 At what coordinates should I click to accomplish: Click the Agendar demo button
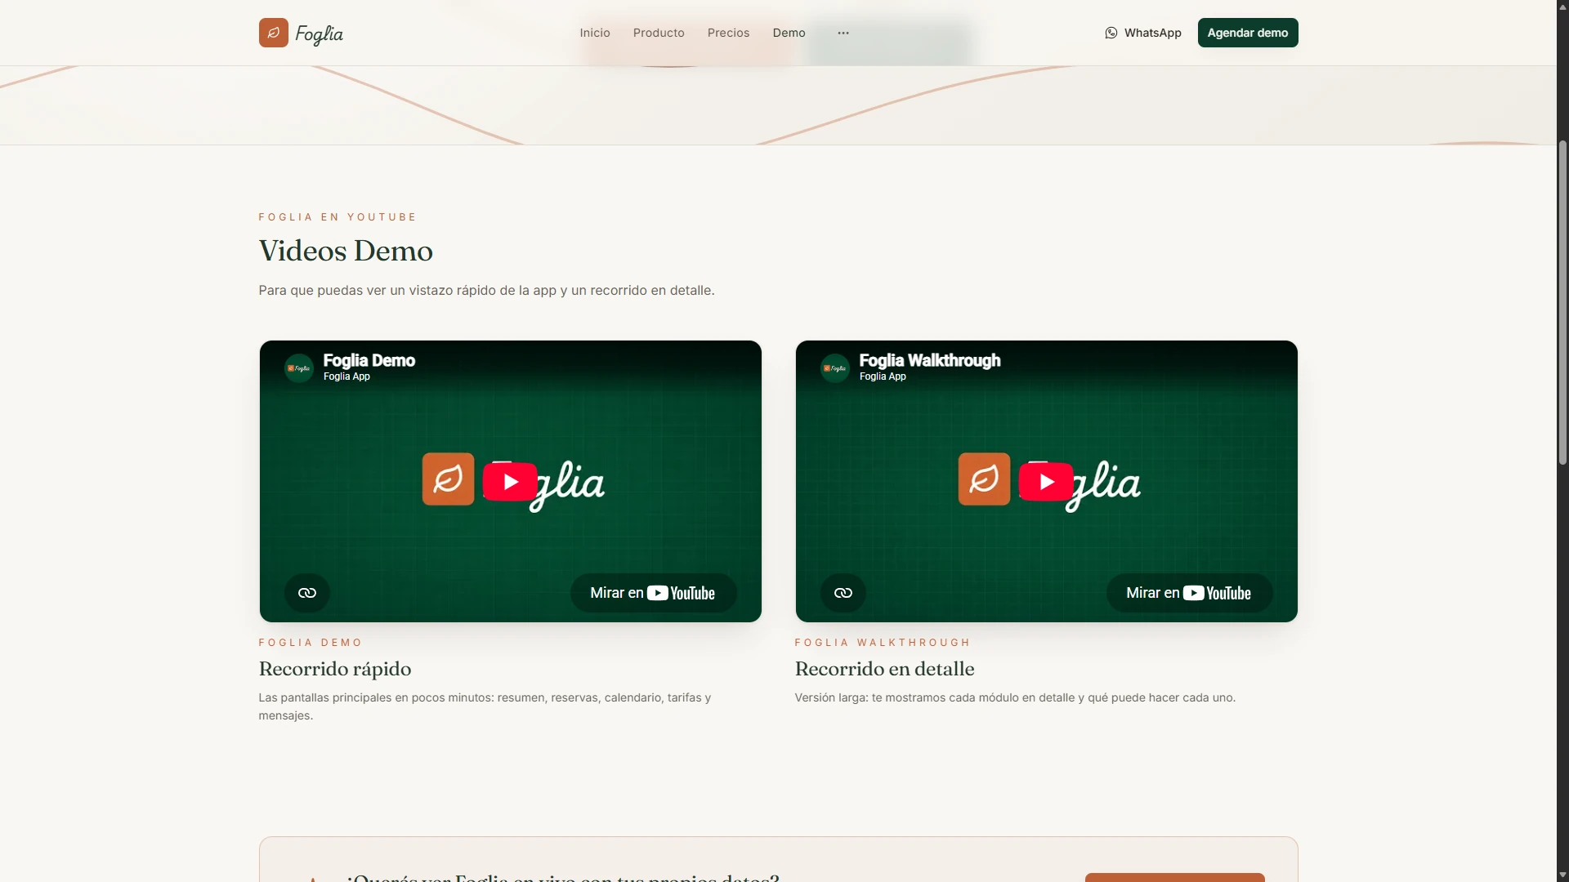click(x=1248, y=33)
